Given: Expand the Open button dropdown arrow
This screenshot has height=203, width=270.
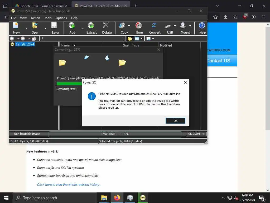Looking at the screenshot, I should tap(45, 28).
